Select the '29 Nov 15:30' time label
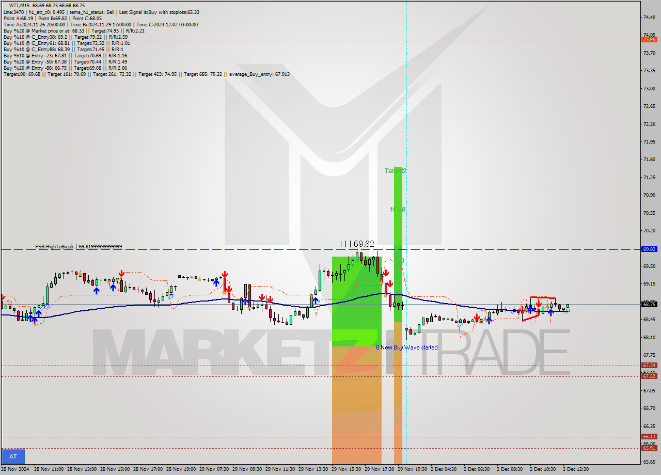Viewport: 661px width, 475px height. click(346, 469)
